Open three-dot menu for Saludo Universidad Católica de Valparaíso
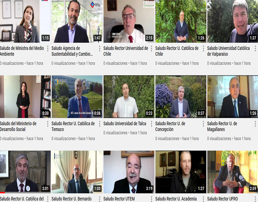This screenshot has height=202, width=258. click(255, 49)
